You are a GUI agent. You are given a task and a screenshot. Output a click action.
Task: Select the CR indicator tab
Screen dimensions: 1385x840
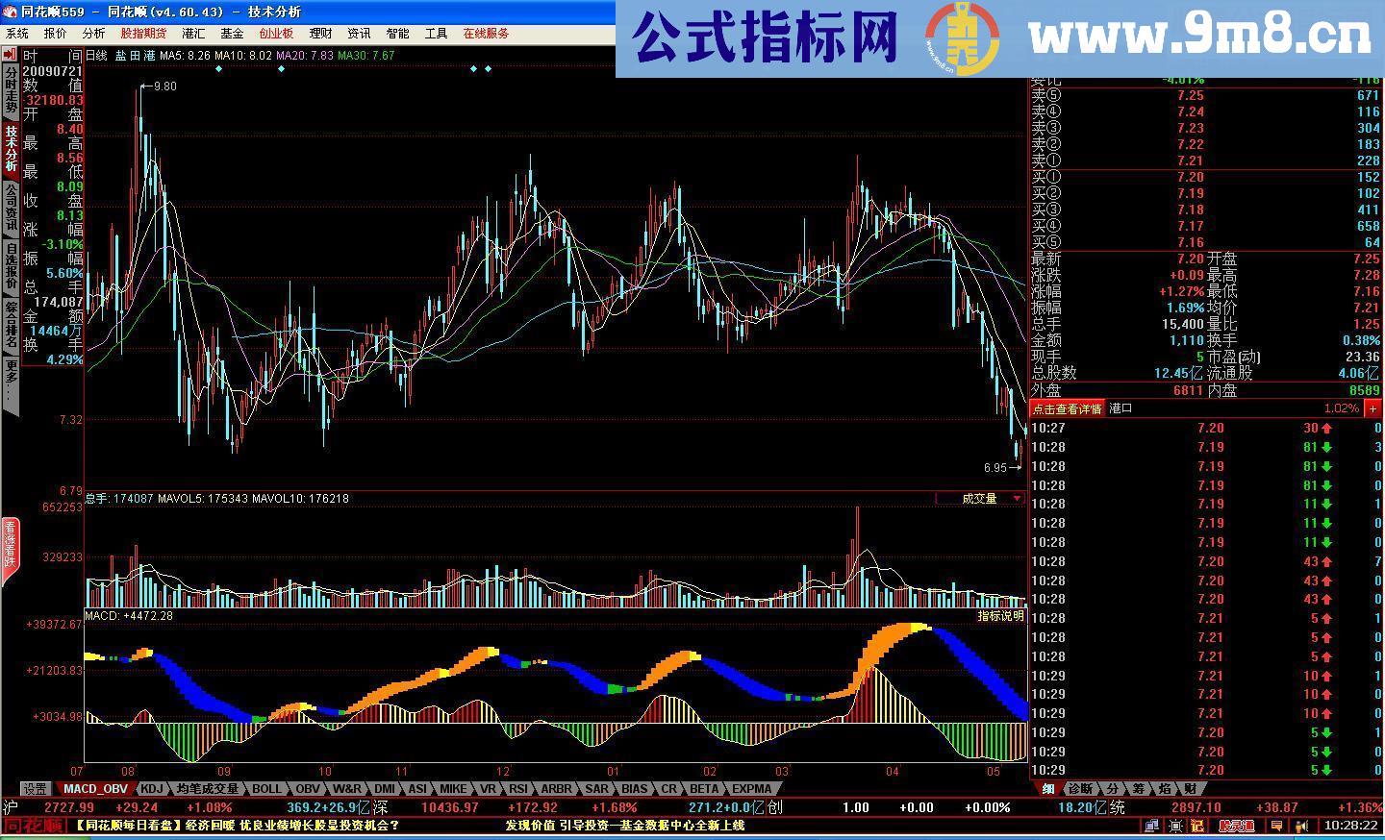(669, 789)
